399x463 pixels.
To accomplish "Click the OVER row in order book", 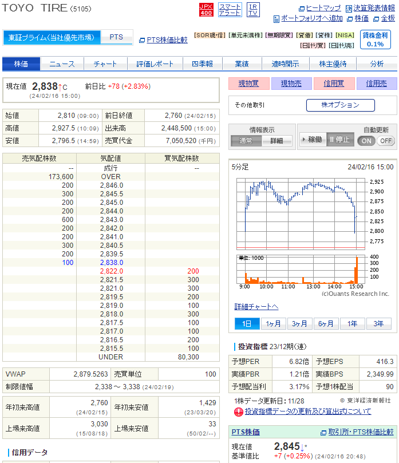I will (x=110, y=177).
